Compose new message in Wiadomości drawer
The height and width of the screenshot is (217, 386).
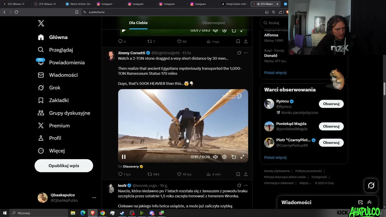pos(360,203)
